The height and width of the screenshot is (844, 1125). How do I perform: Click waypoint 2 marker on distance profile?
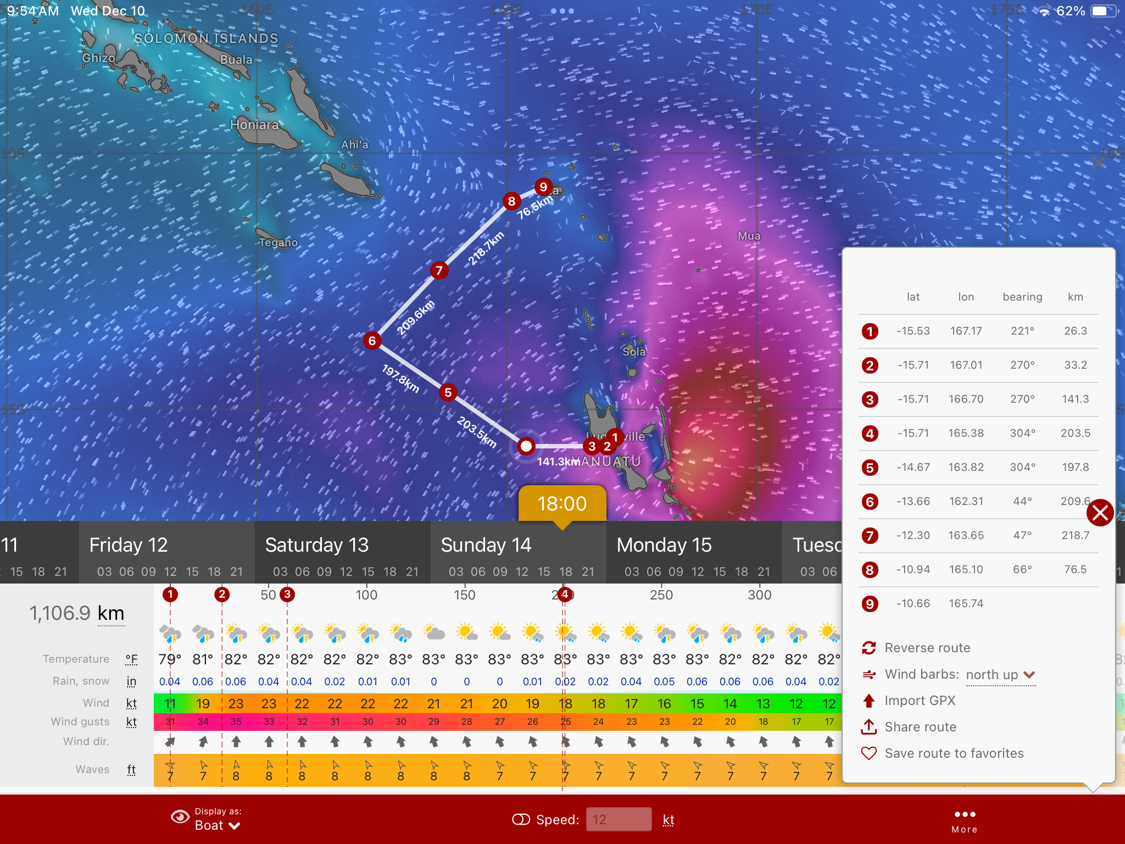222,594
